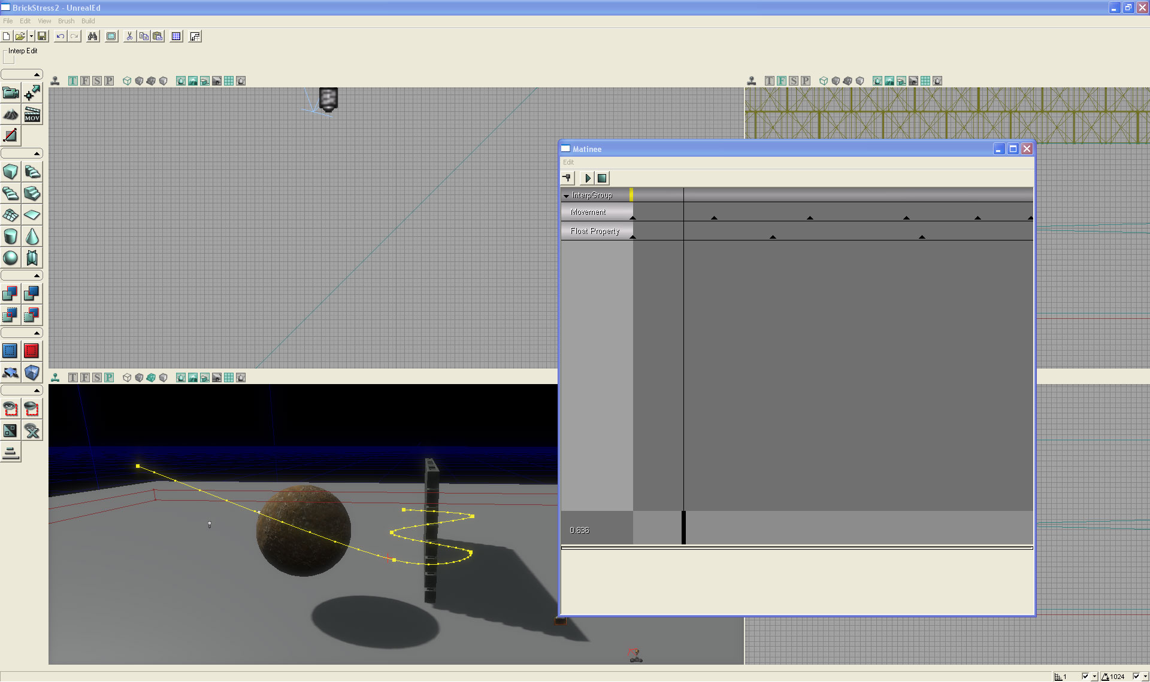Open recent files dropdown arrow
This screenshot has height=682, width=1150.
(x=31, y=36)
